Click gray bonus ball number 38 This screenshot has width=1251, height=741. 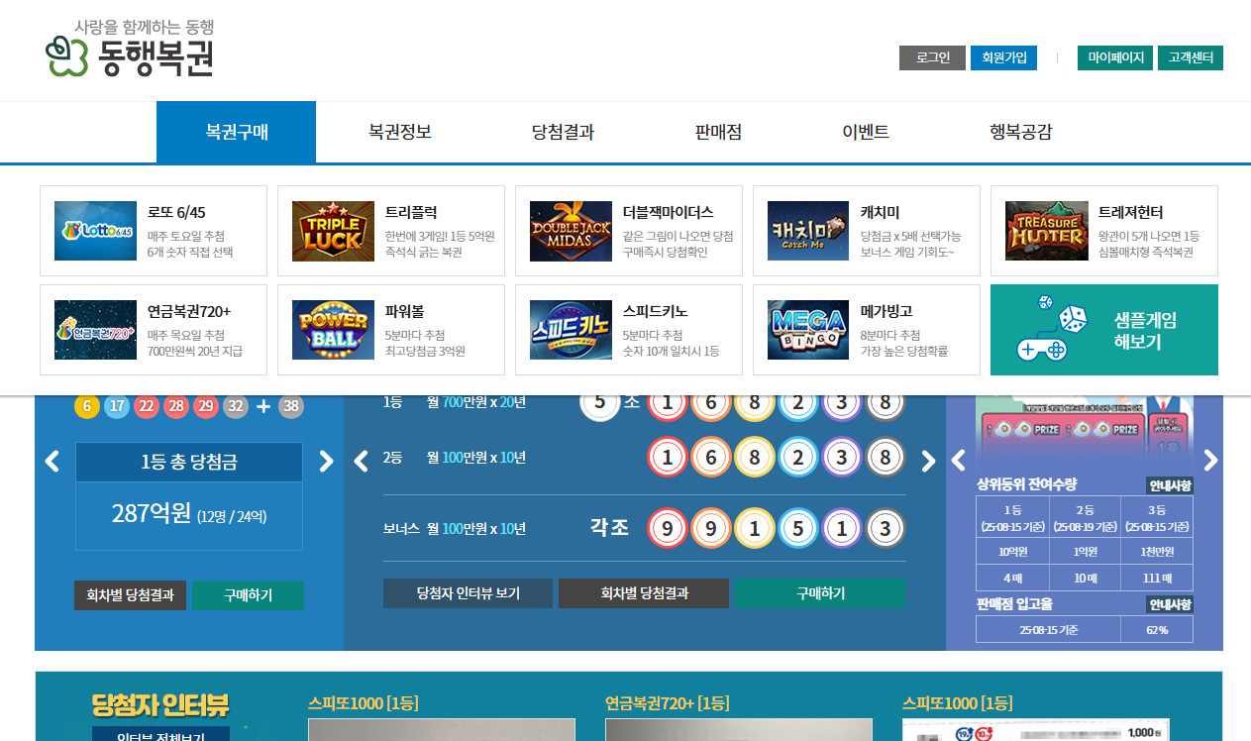click(x=291, y=406)
